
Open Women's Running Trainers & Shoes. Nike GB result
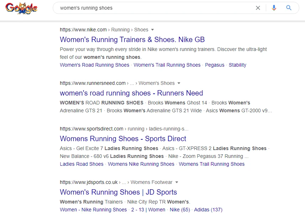132,40
